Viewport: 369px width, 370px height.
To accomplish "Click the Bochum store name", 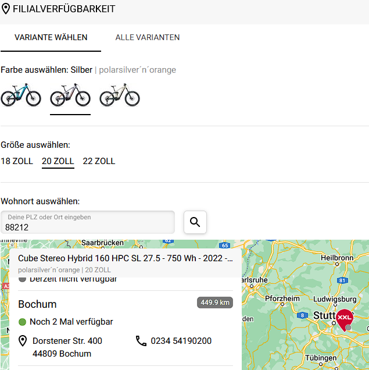I will pyautogui.click(x=37, y=304).
